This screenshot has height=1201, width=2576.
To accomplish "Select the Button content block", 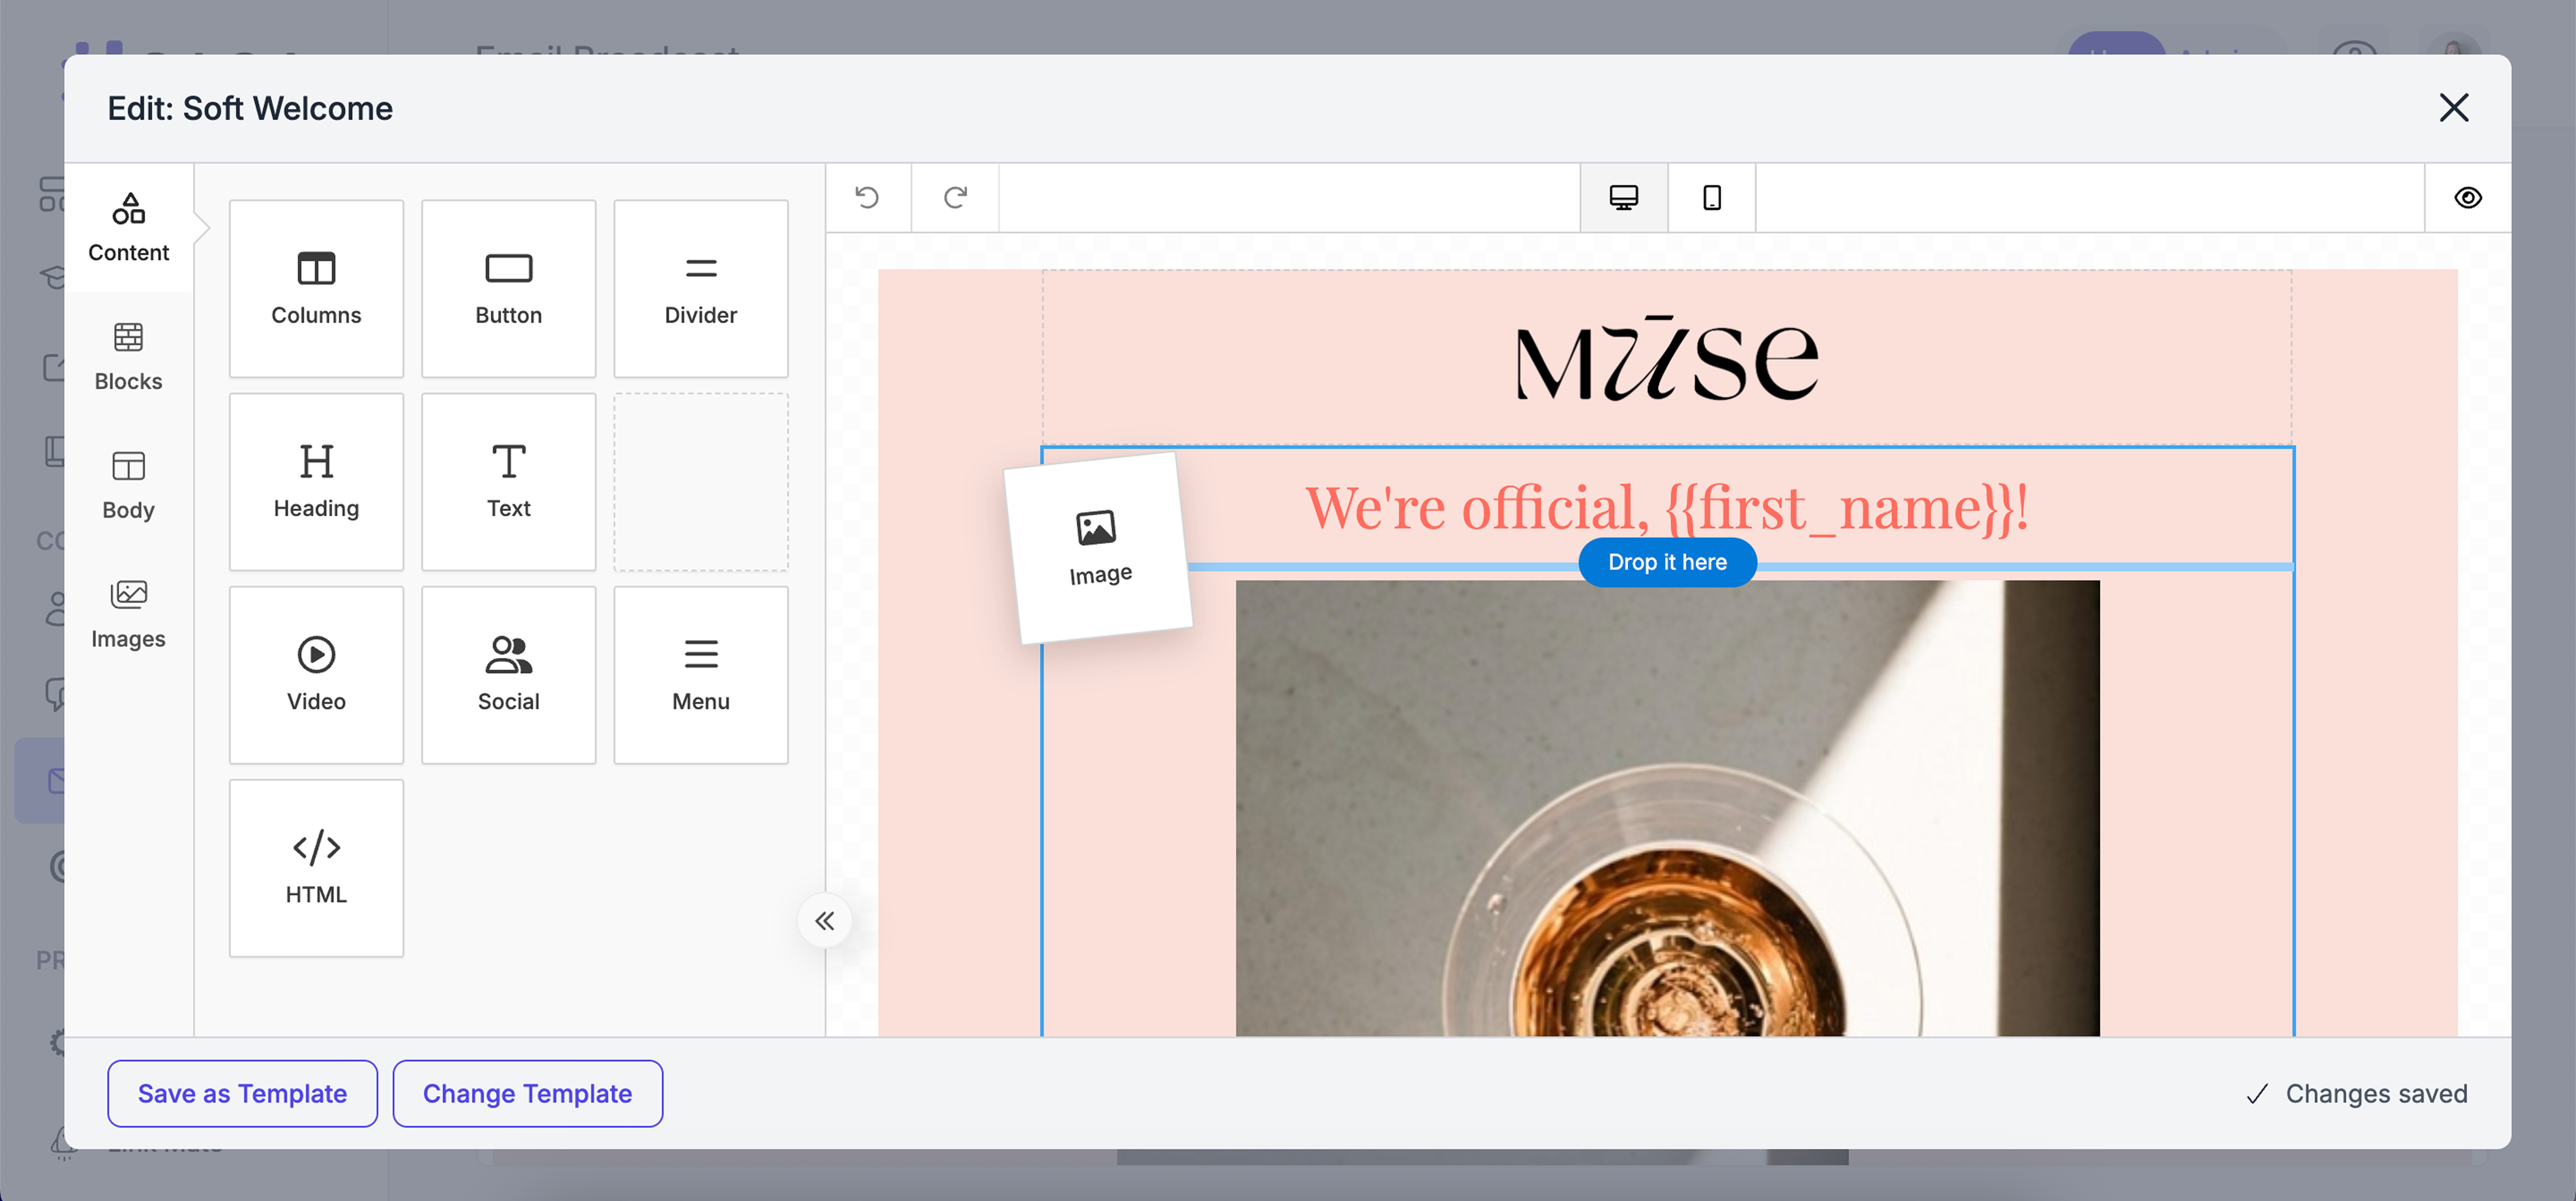I will point(508,289).
